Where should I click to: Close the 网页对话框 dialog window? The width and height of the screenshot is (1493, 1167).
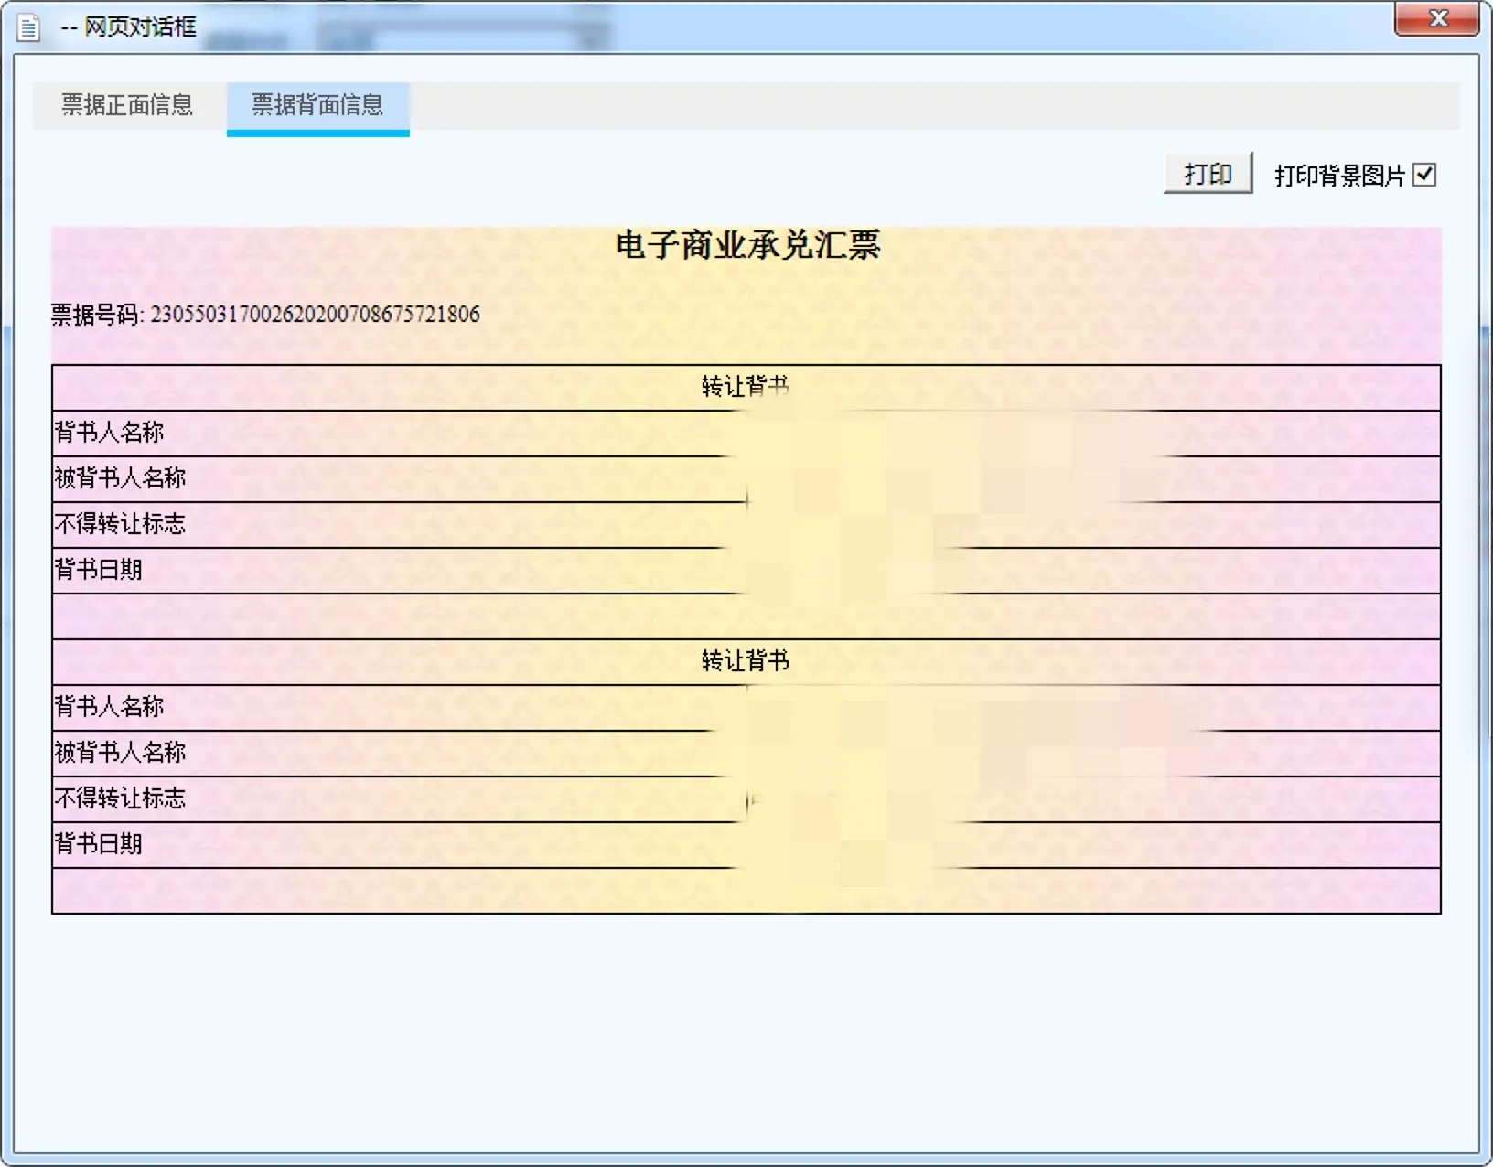click(1437, 18)
